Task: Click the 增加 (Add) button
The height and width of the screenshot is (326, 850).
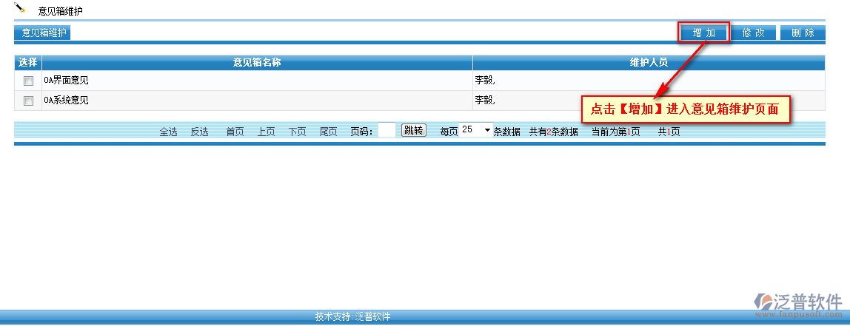Action: 703,33
